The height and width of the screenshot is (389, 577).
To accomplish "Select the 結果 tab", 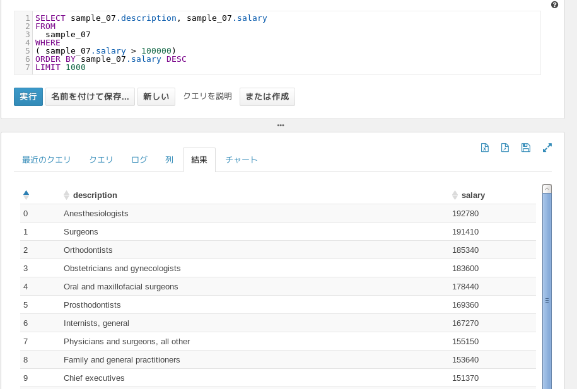I will click(199, 160).
